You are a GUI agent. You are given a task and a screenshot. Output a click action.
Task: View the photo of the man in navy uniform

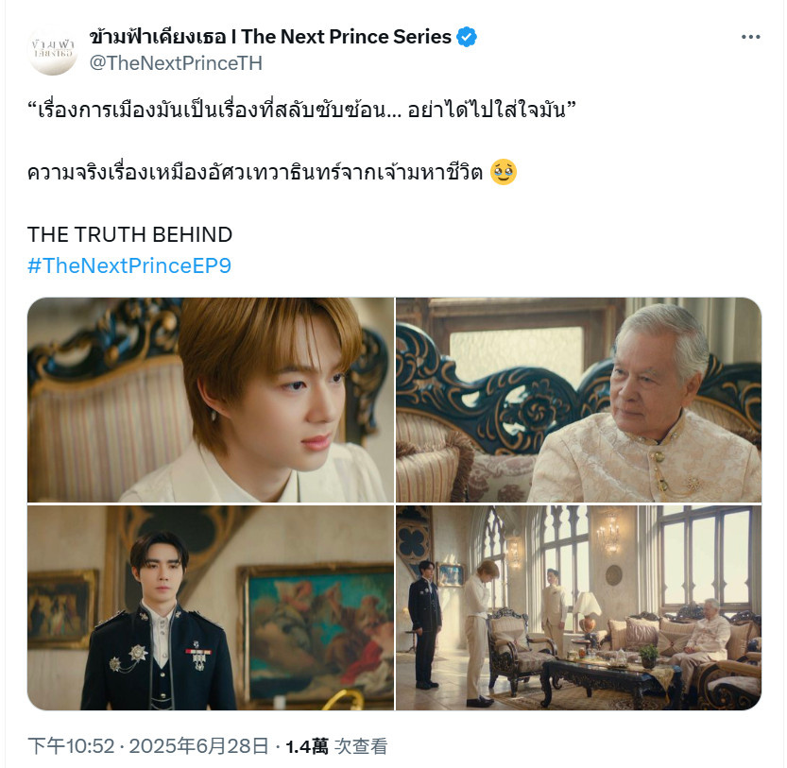211,607
